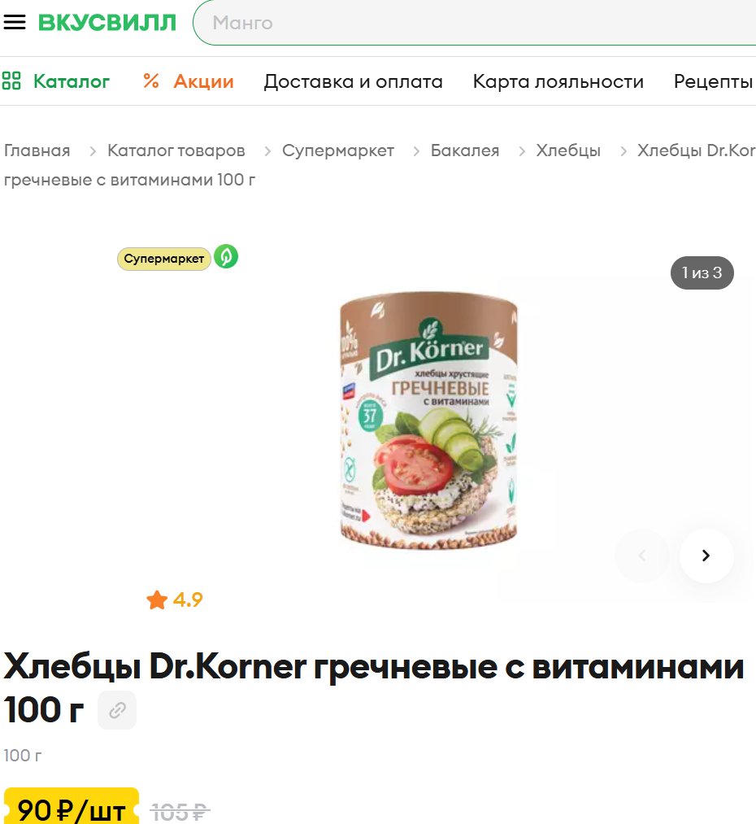Open the Dr.Körner product image
756x824 pixels.
point(429,422)
